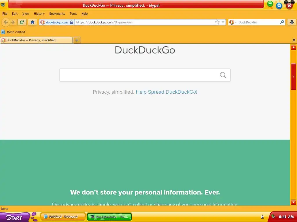Viewport: 297px width, 222px height.
Task: Open the File menu
Action: (5, 14)
